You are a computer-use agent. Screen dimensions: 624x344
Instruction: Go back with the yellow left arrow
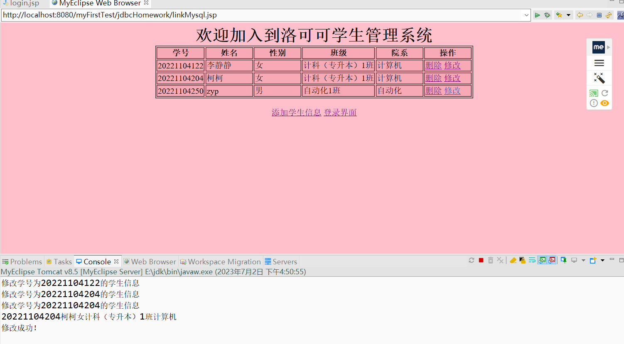click(580, 15)
